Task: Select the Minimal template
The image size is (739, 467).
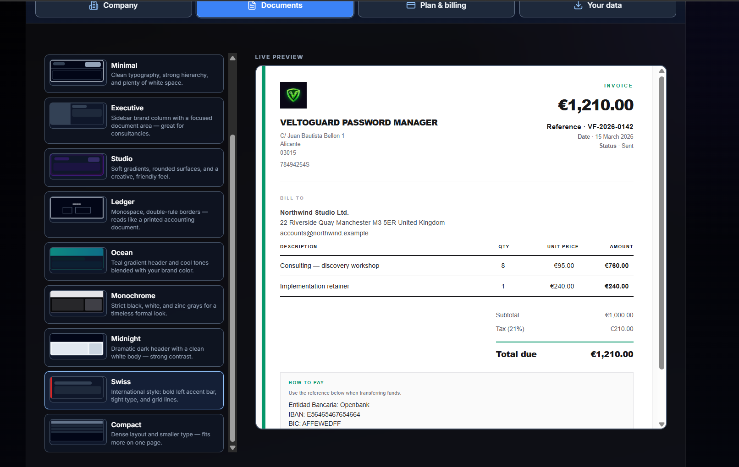Action: 134,74
